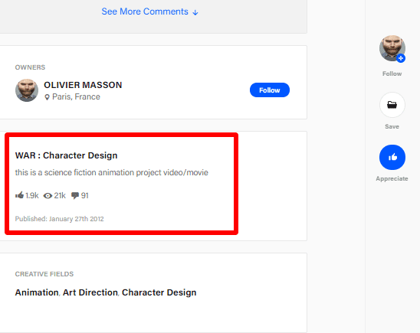Open the Art Direction creative field

click(90, 292)
